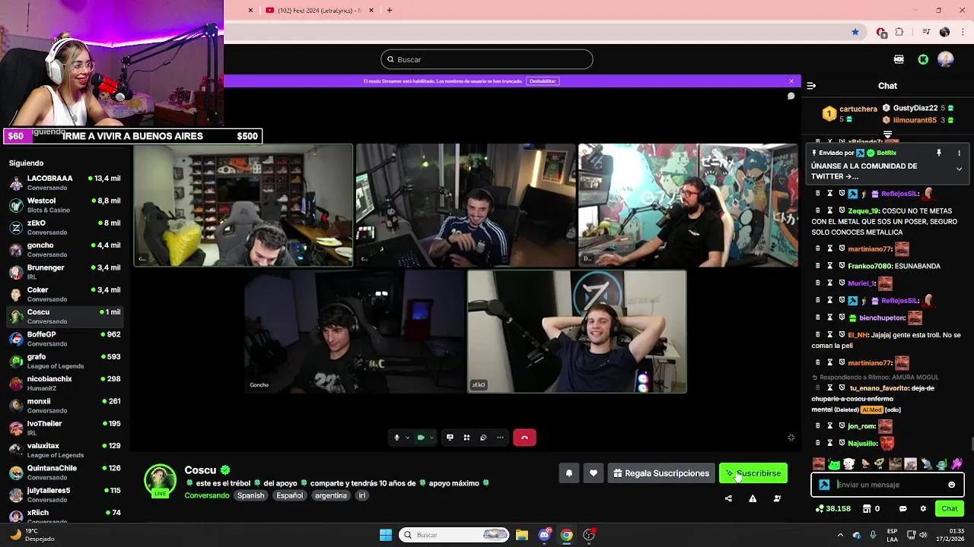
Task: Open the green Kick K icon
Action: 923,59
